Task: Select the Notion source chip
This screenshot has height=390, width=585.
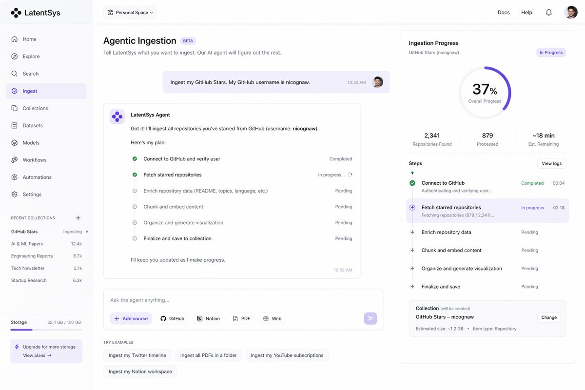Action: tap(209, 318)
